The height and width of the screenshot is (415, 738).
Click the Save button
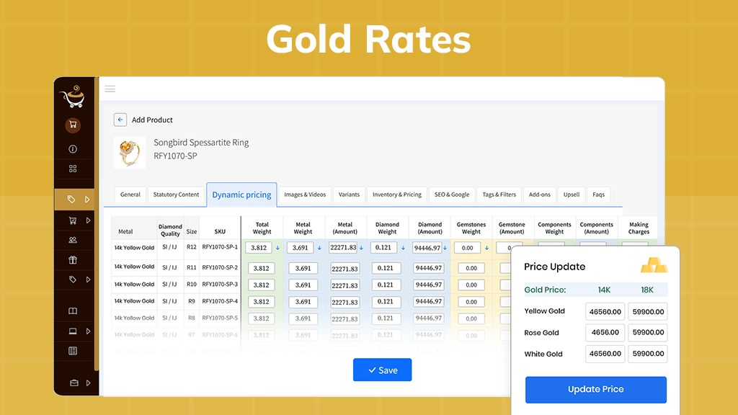[x=382, y=370]
